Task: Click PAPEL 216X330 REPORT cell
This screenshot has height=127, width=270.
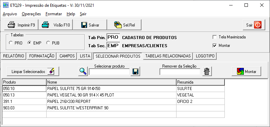Action: (x=112, y=102)
